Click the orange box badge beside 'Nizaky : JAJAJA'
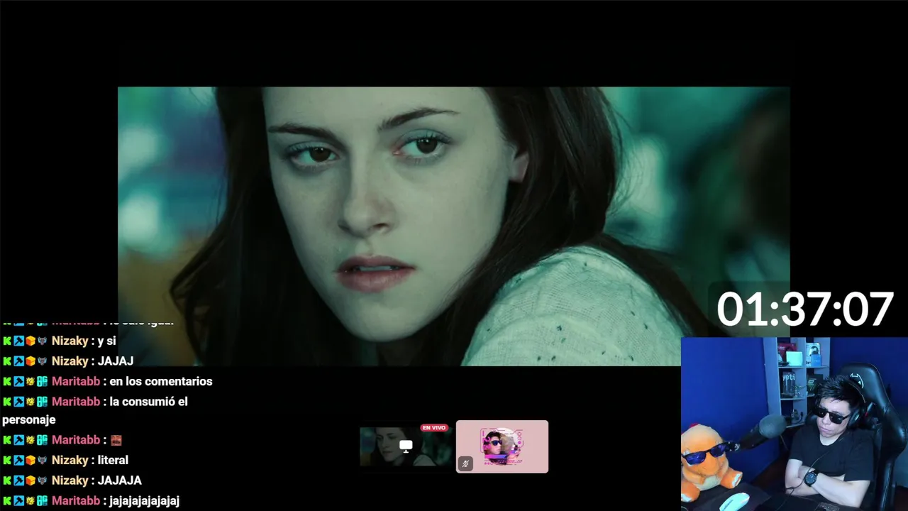This screenshot has width=908, height=511. pos(31,480)
